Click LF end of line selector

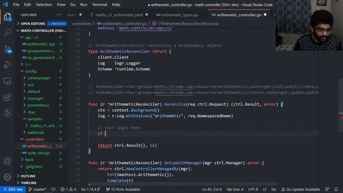[x=265, y=189]
